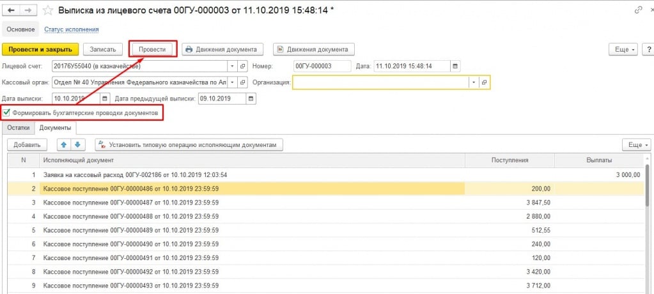The image size is (654, 294).
Task: Click into the Организация input field
Action: pyautogui.click(x=381, y=82)
